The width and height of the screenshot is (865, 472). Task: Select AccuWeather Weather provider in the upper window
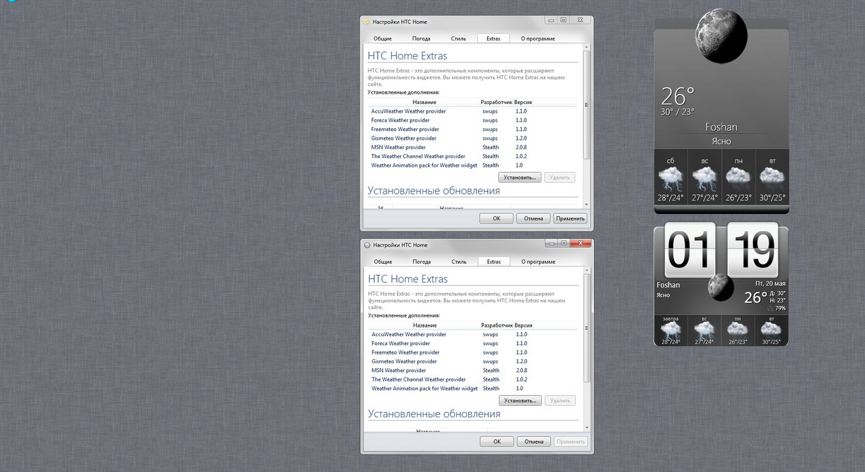(x=473, y=111)
